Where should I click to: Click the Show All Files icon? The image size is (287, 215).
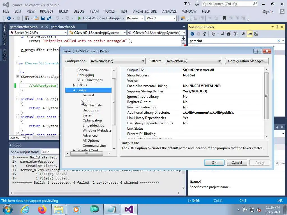235,34
